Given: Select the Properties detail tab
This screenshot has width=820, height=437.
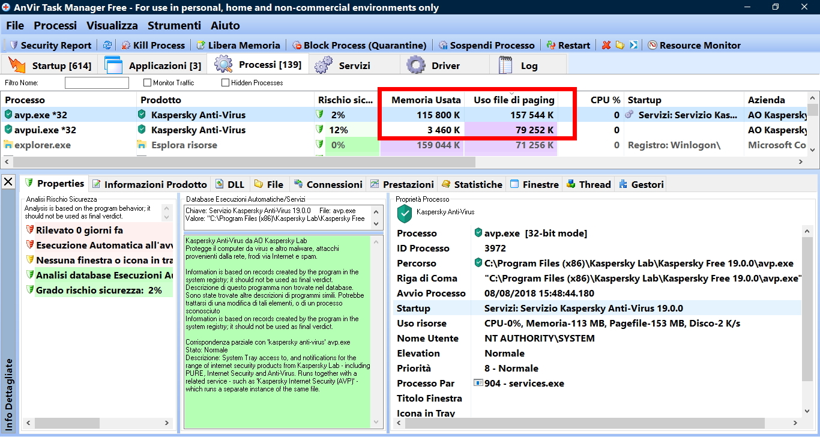Looking at the screenshot, I should coord(54,184).
